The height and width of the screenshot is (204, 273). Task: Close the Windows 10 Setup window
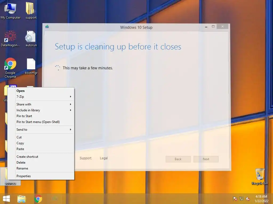pos(223,27)
